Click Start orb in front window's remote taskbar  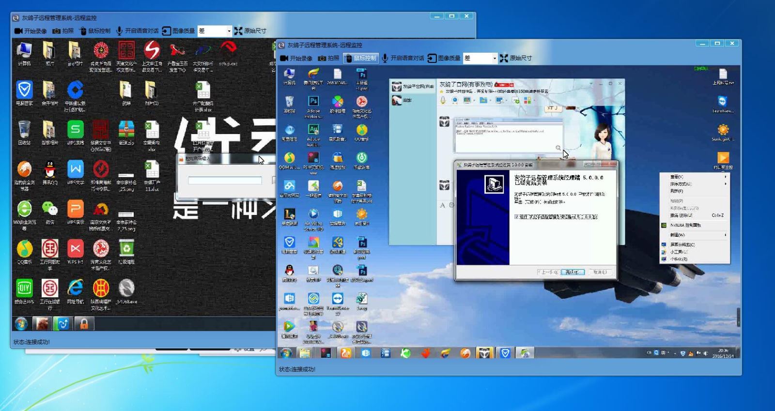[286, 353]
